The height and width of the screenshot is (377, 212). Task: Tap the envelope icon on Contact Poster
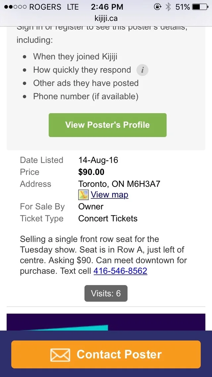coord(60,355)
